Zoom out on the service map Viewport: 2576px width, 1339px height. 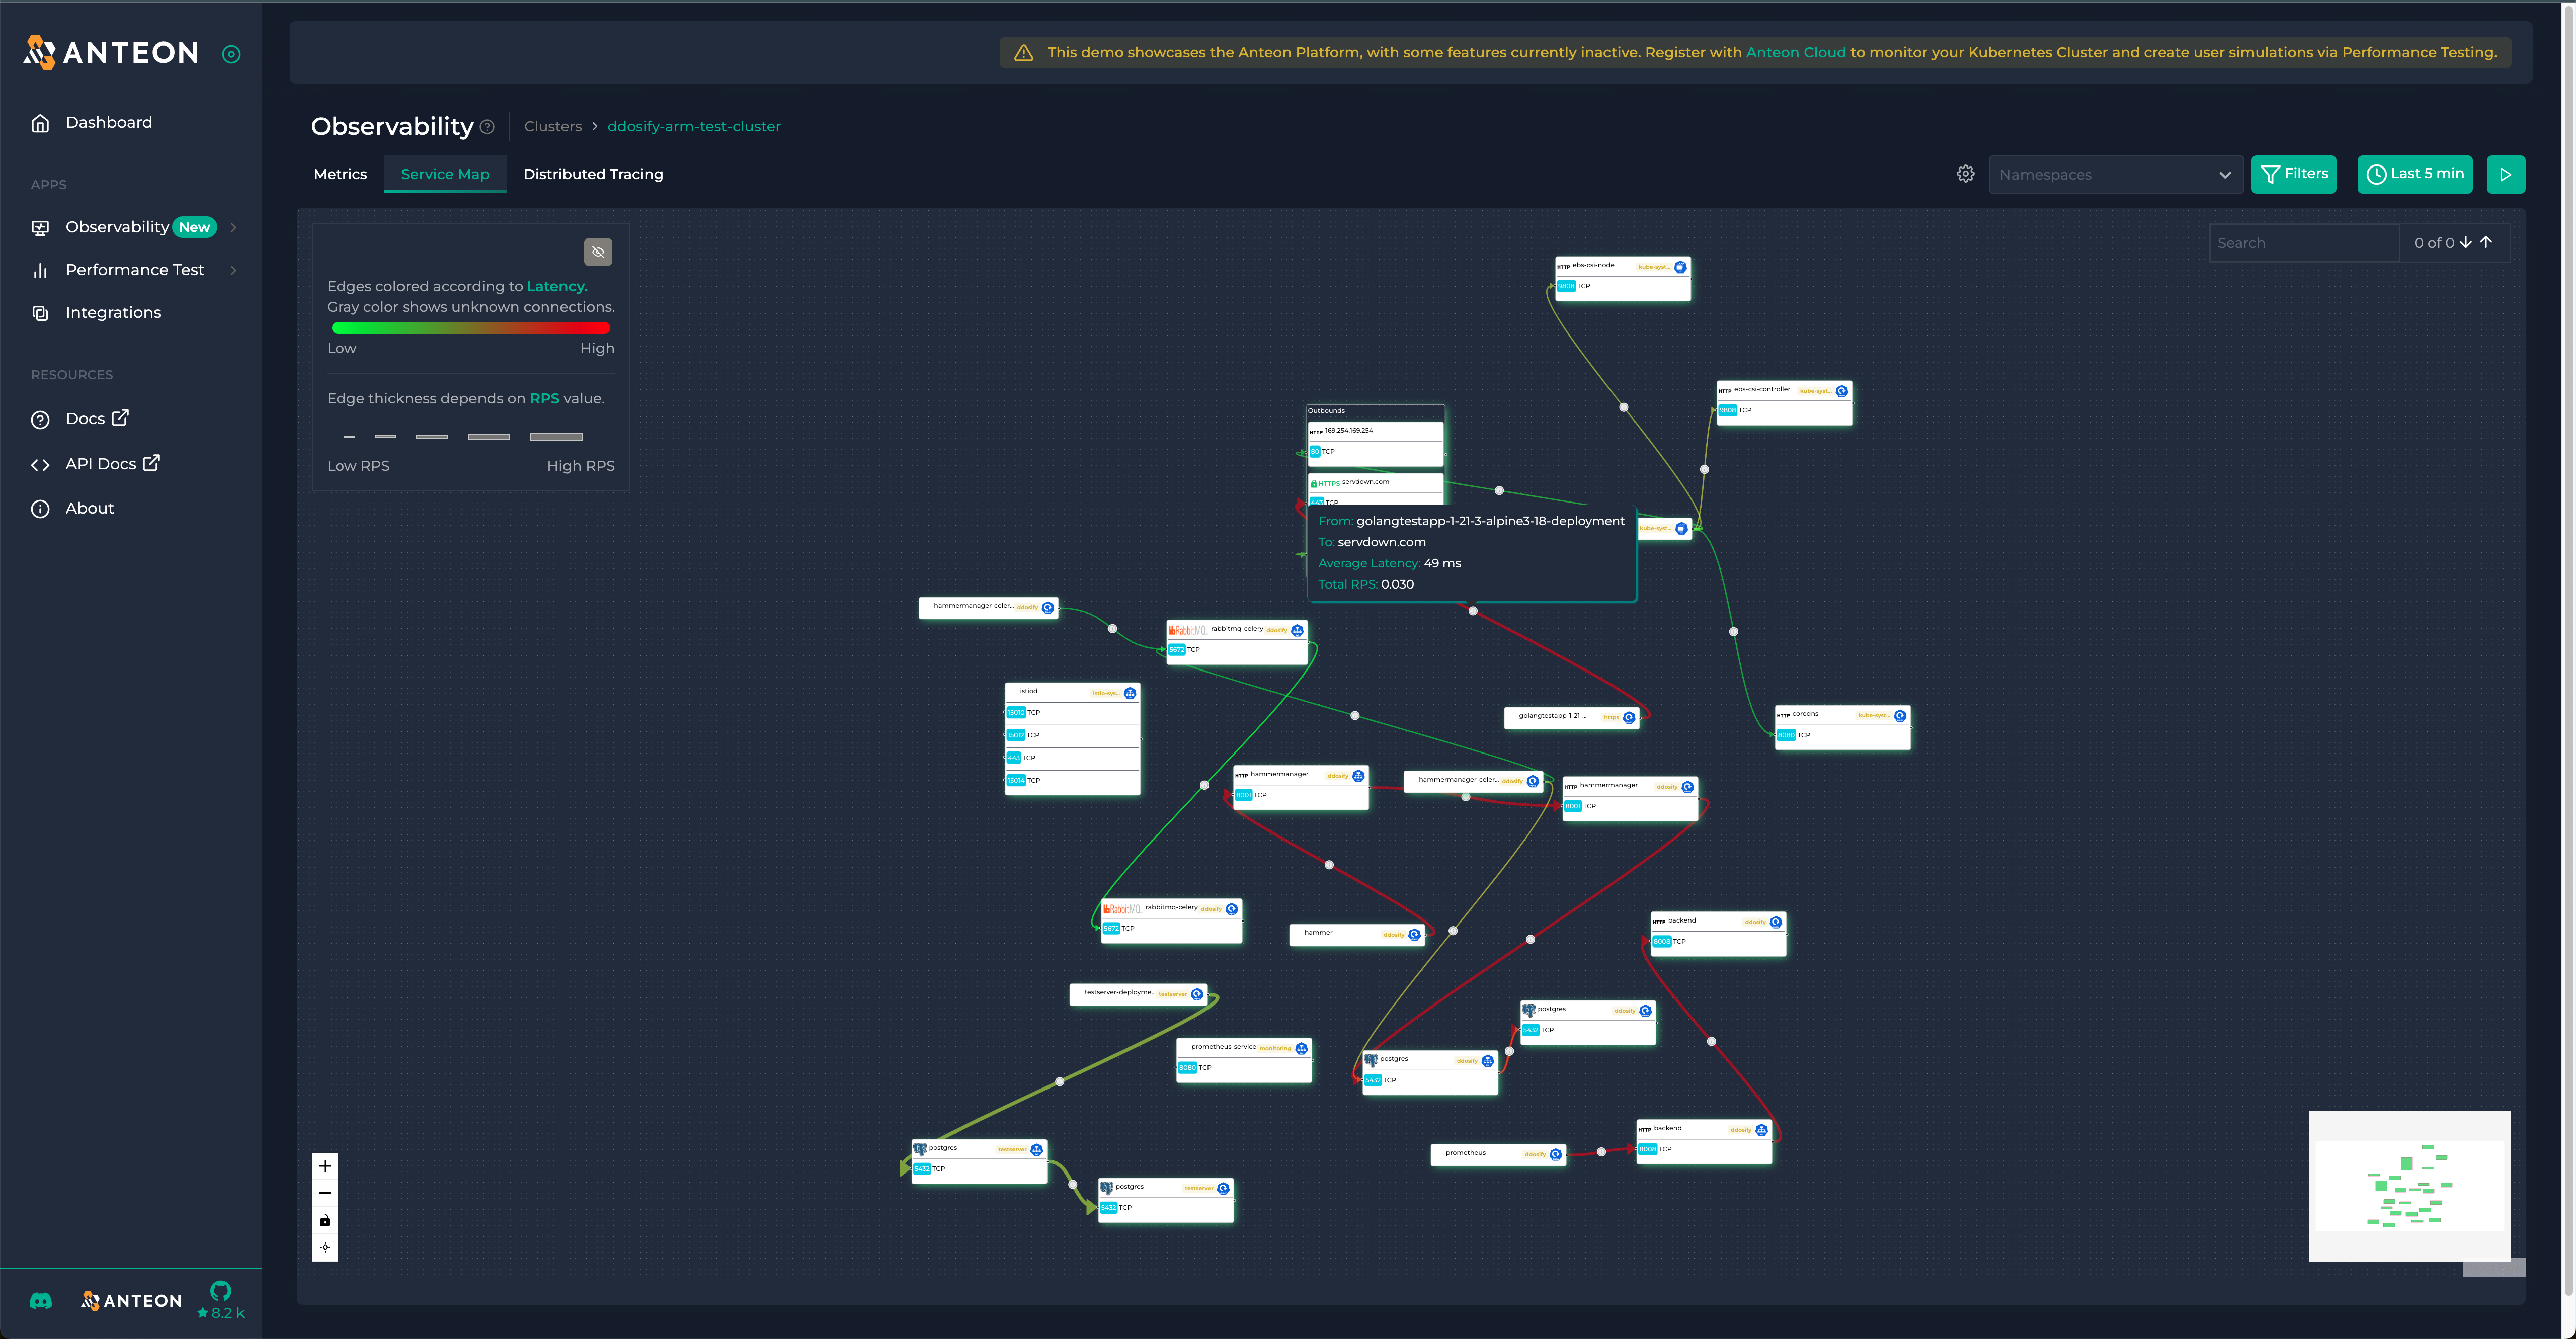(325, 1193)
